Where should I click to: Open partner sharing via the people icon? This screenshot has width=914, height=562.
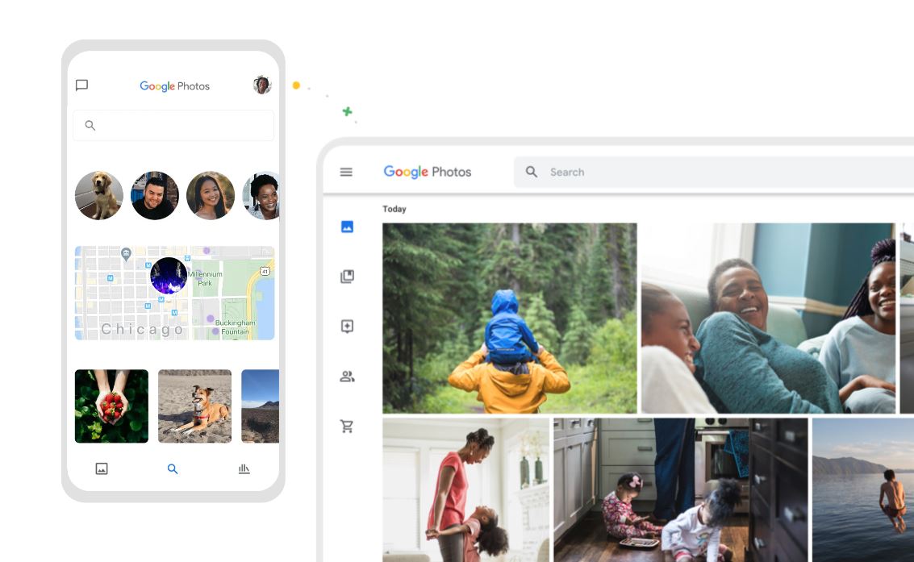tap(346, 376)
